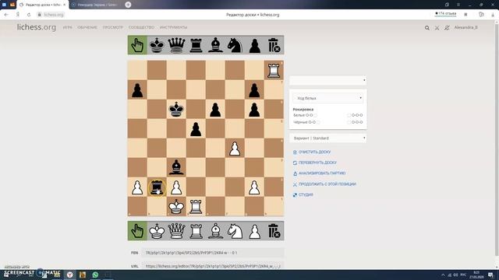This screenshot has height=280, width=499.
Task: Open the side to move dropdown
Action: click(x=327, y=98)
